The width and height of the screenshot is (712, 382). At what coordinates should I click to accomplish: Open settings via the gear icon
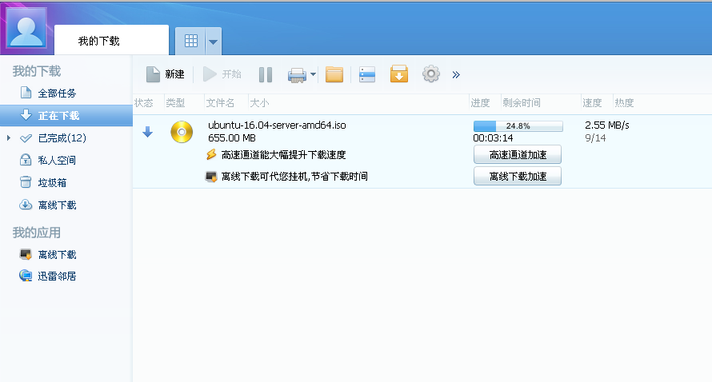[x=431, y=74]
